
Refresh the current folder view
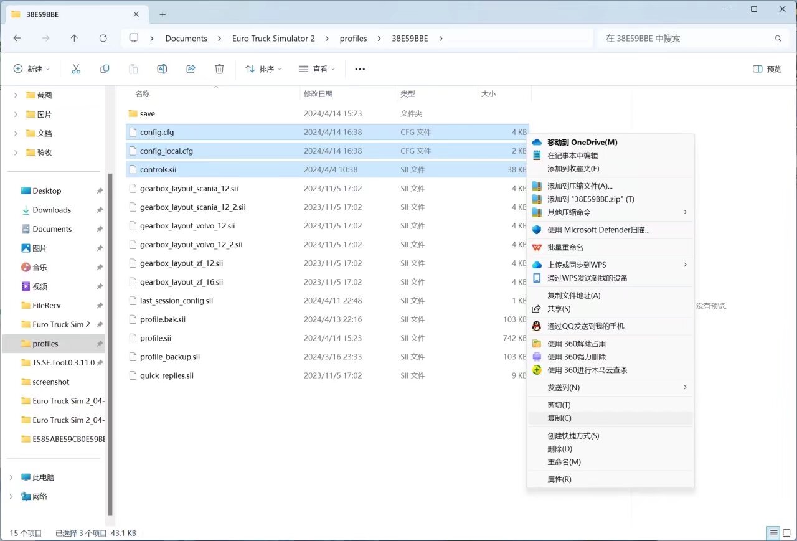tap(103, 39)
